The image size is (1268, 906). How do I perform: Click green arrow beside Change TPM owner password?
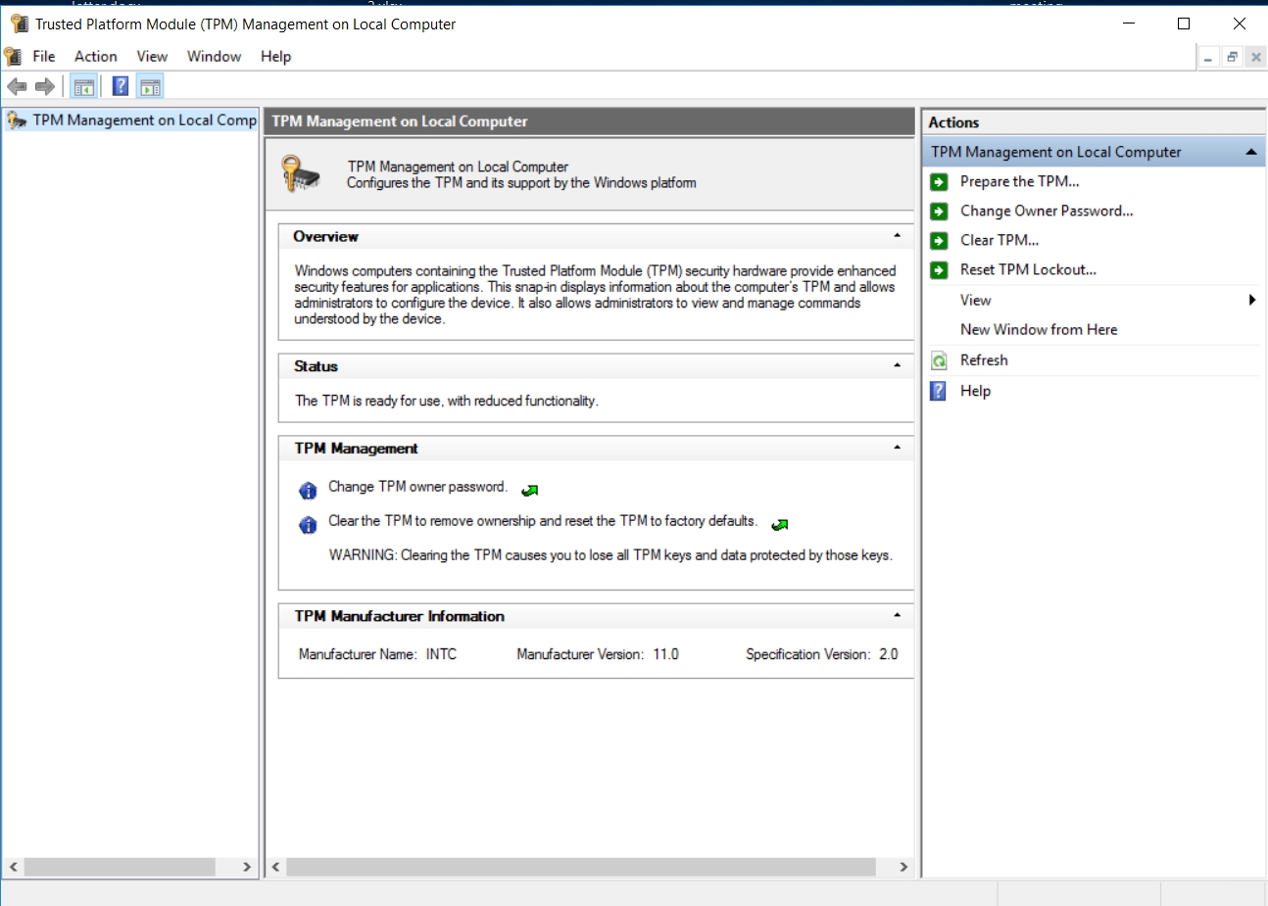(x=530, y=490)
